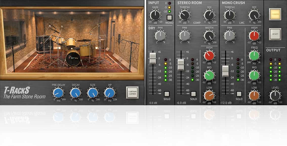Click the Stereo Room Thresh knob
This screenshot has width=287, height=146.
click(184, 15)
